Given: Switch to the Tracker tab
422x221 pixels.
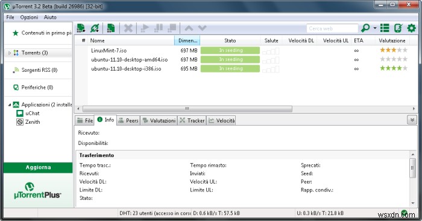Looking at the screenshot, I should [192, 121].
